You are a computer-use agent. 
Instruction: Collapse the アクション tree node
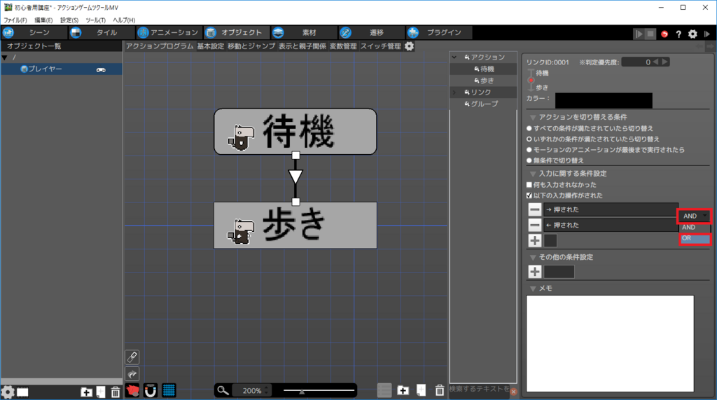454,57
